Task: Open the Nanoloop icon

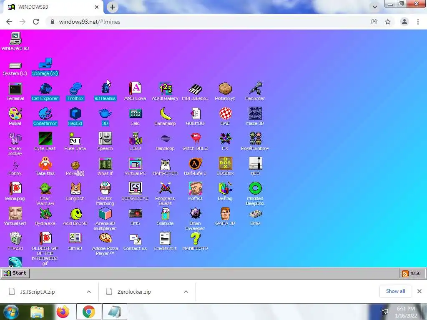Action: click(165, 139)
